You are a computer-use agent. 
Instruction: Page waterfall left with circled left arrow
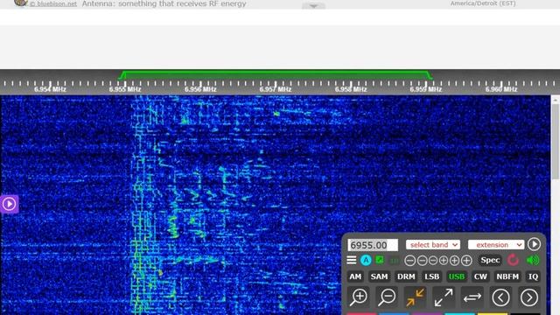point(500,297)
